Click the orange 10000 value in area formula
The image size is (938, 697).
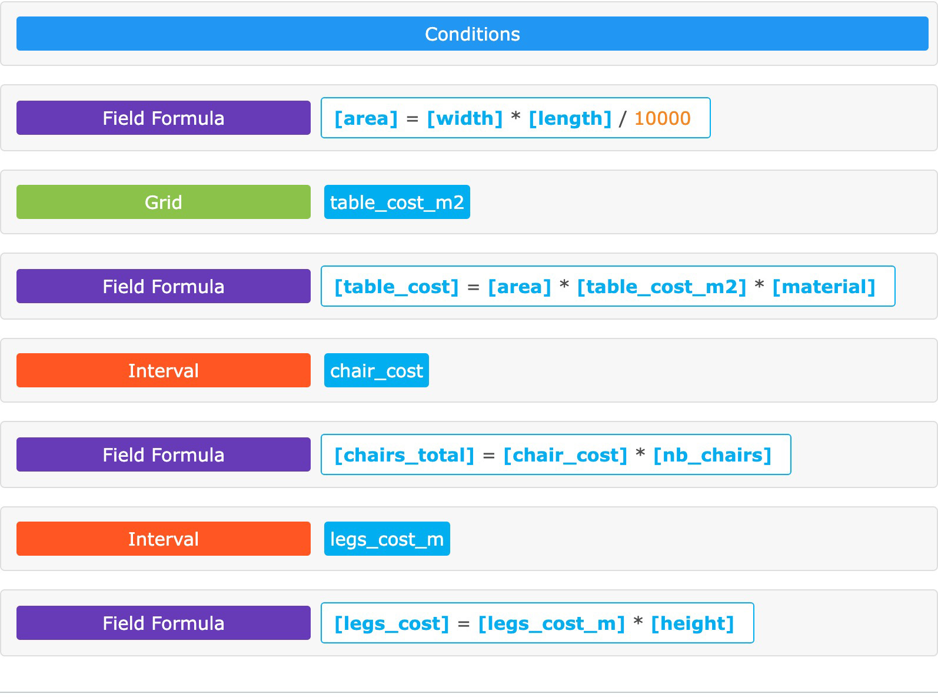[662, 118]
